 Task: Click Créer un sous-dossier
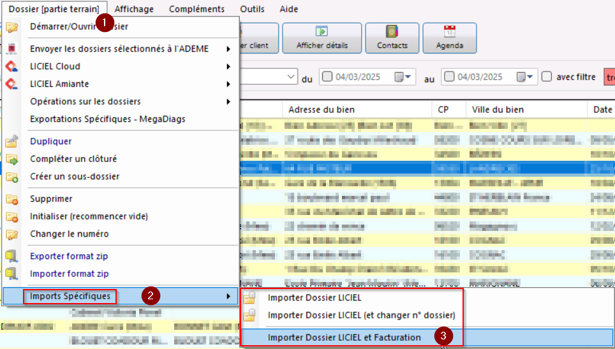pos(75,176)
